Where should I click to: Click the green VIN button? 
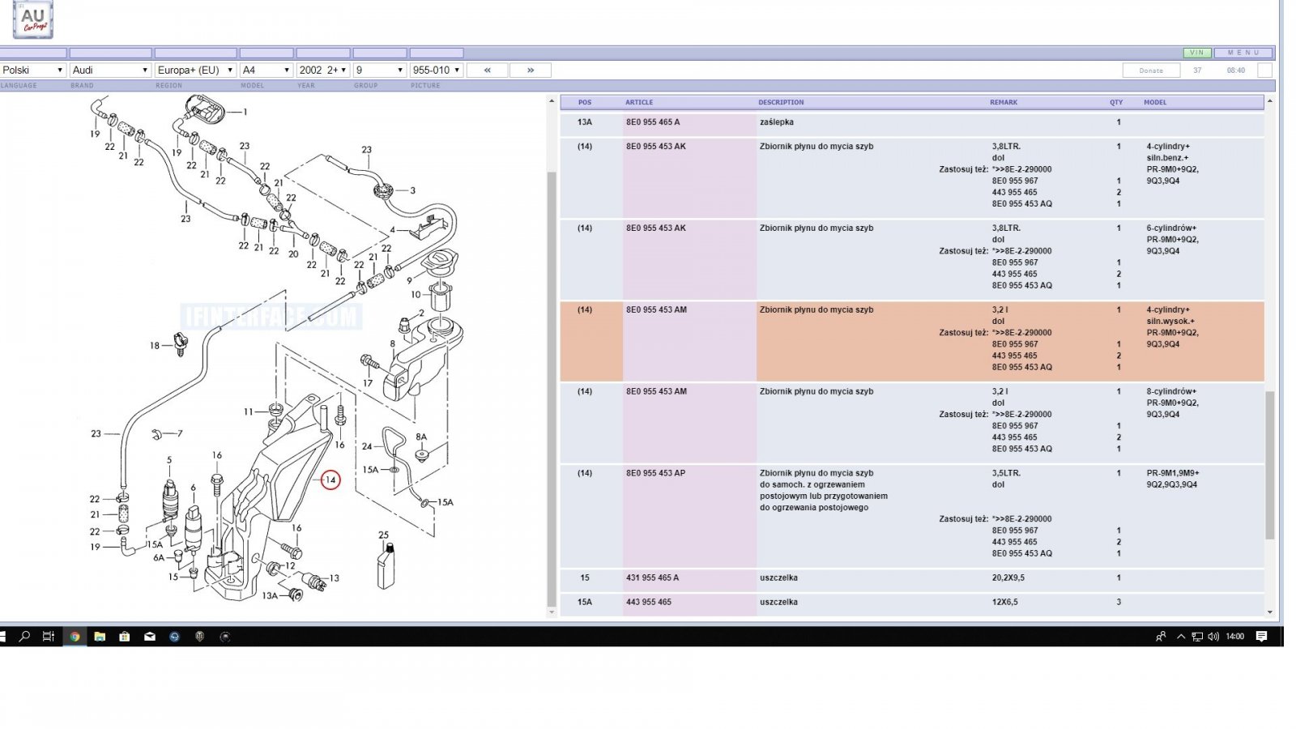(x=1197, y=53)
